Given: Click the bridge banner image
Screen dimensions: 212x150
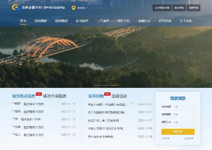Looking at the screenshot, I should click(x=106, y=57).
